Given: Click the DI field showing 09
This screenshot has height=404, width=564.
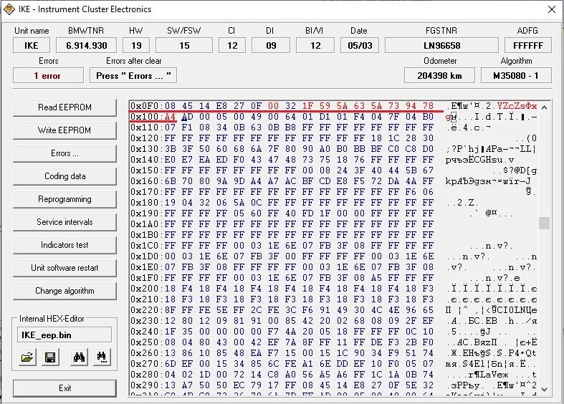Looking at the screenshot, I should point(271,46).
